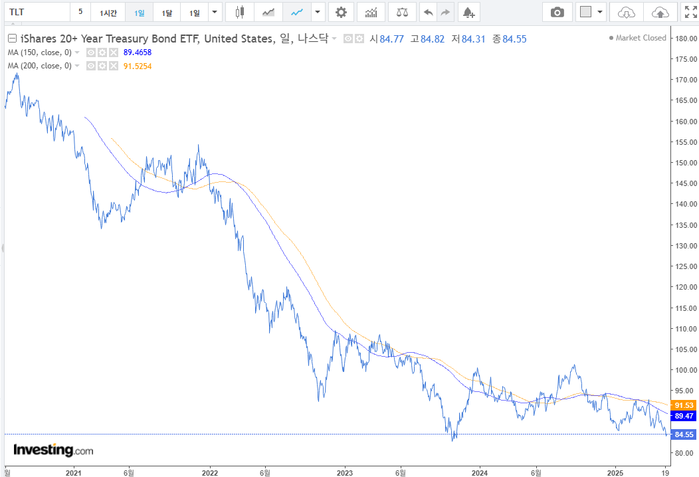Click the Market Closed status label
Image resolution: width=699 pixels, height=477 pixels.
(x=637, y=38)
